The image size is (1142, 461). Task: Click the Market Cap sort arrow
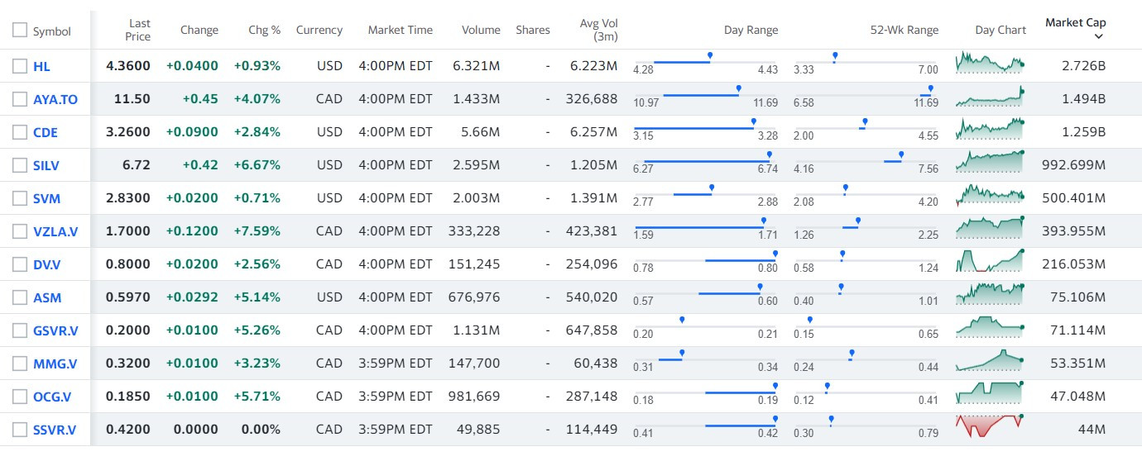1098,36
